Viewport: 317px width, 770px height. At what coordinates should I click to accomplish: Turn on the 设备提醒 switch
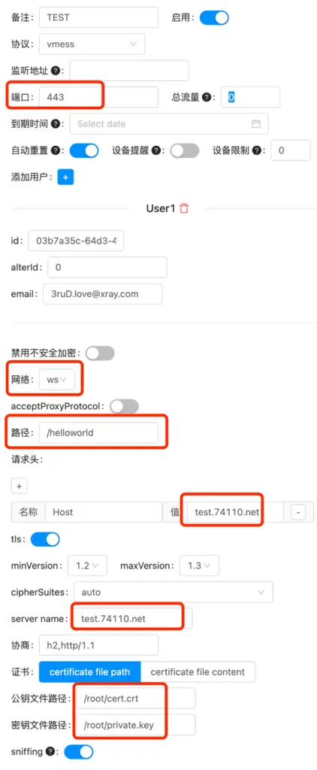coord(185,150)
